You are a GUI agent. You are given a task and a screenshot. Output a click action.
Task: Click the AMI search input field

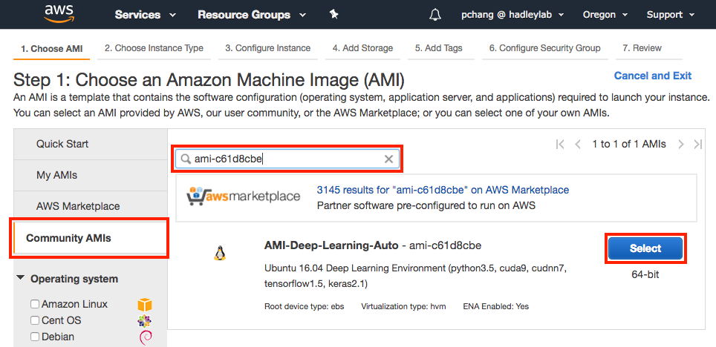pyautogui.click(x=287, y=159)
